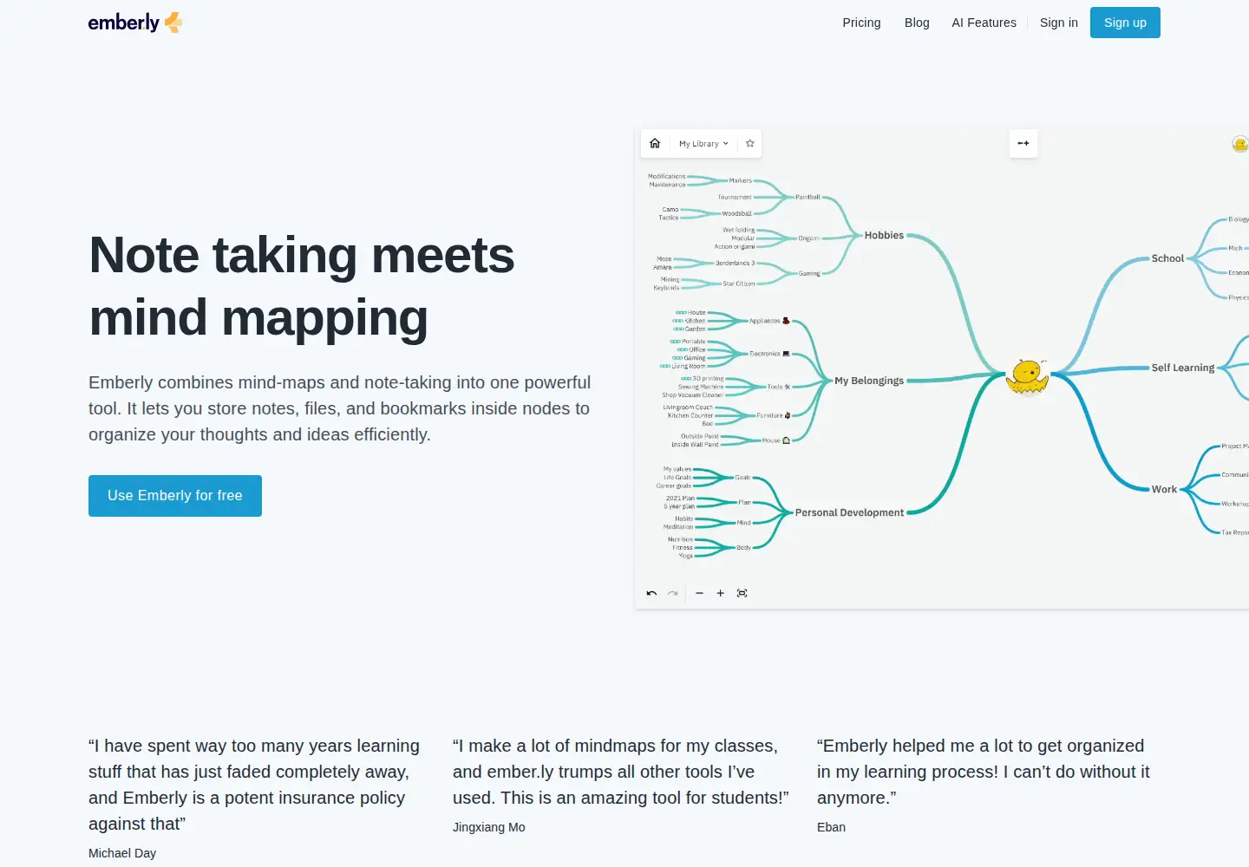Click Use Emberly for free button
1249x867 pixels.
point(175,496)
